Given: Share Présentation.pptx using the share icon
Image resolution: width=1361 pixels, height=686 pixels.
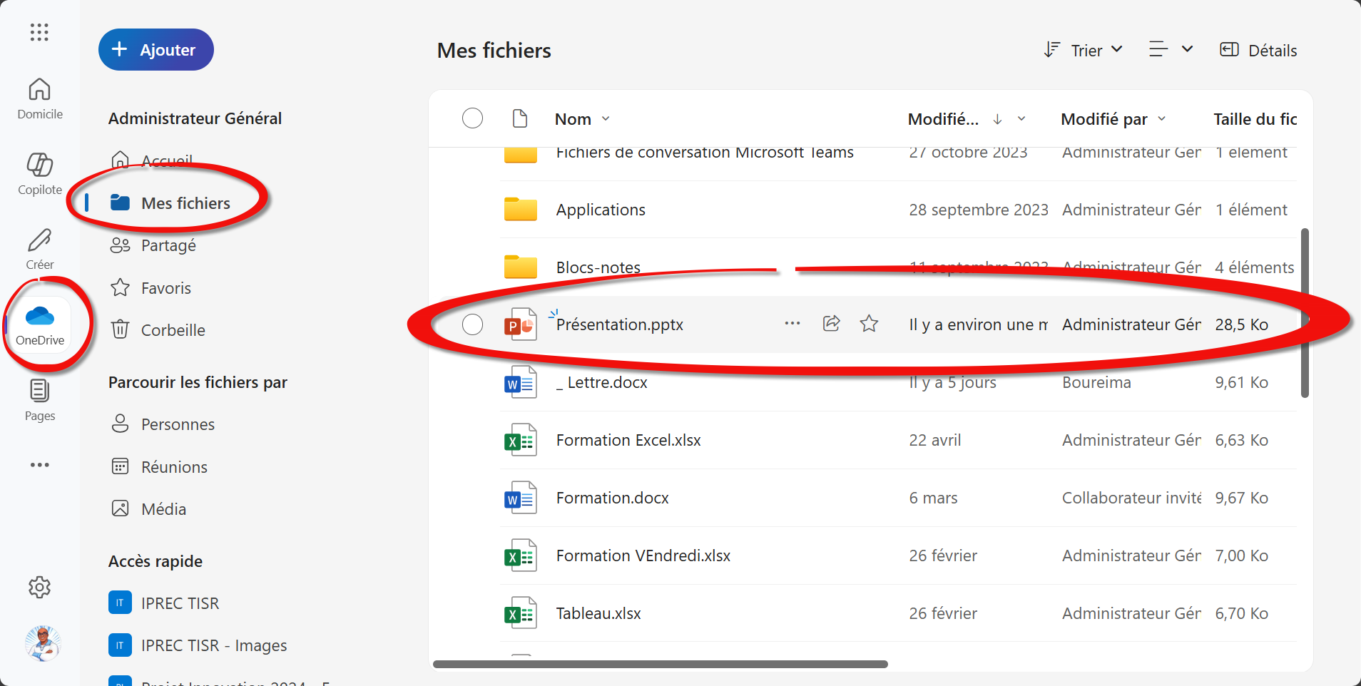Looking at the screenshot, I should tap(831, 324).
